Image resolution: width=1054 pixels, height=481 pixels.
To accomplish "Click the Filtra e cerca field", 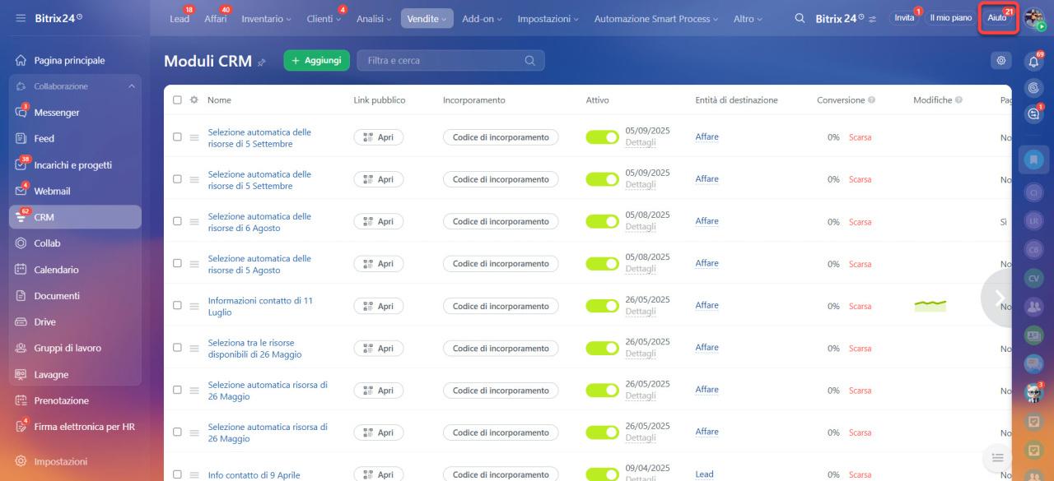I will point(442,60).
